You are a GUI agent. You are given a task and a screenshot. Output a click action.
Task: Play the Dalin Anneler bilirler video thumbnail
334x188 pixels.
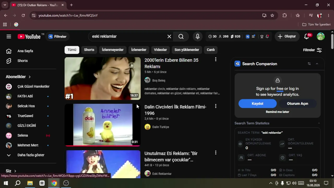click(x=103, y=125)
